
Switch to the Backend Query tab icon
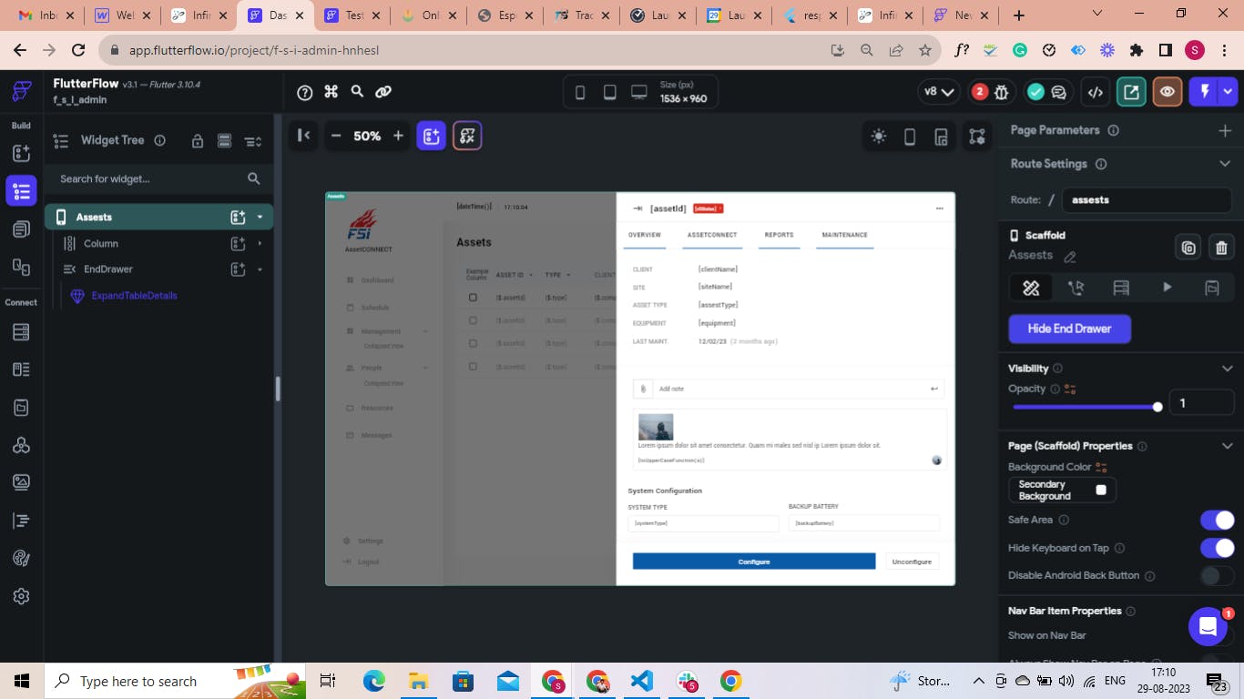[x=1121, y=288]
